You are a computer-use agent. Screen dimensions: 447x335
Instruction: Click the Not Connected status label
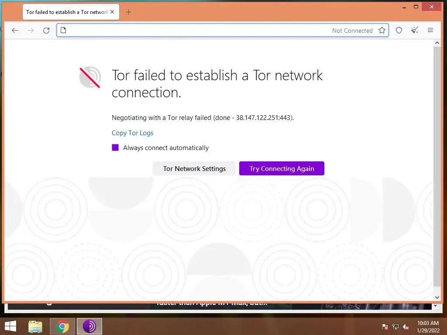[x=352, y=31]
